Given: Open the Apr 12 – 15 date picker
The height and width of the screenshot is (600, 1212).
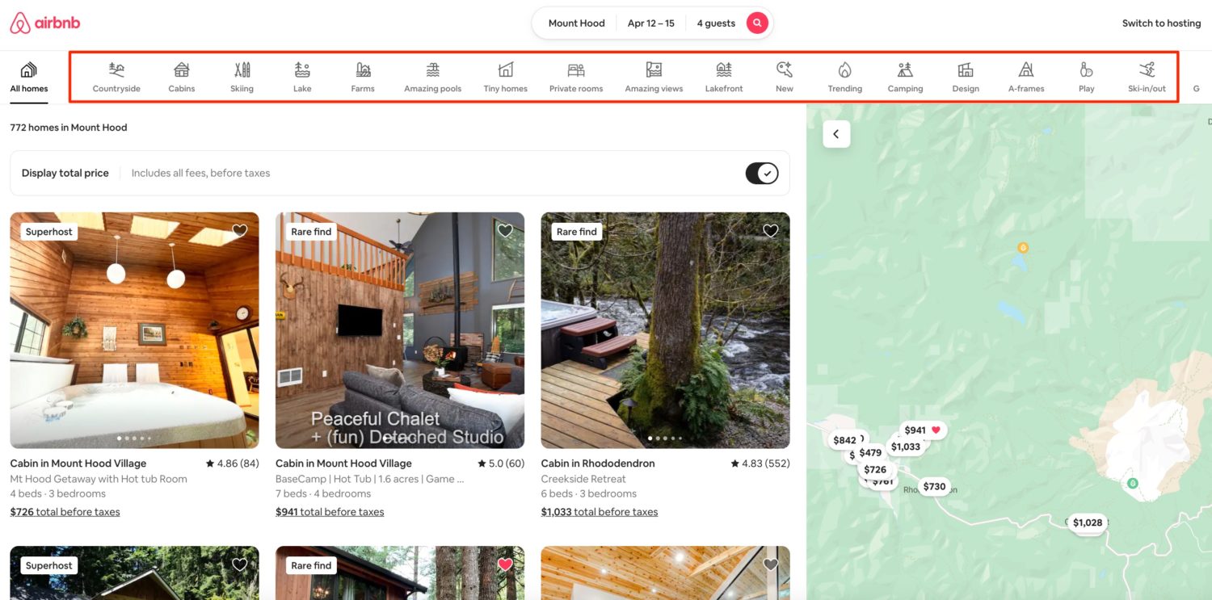Looking at the screenshot, I should click(651, 23).
